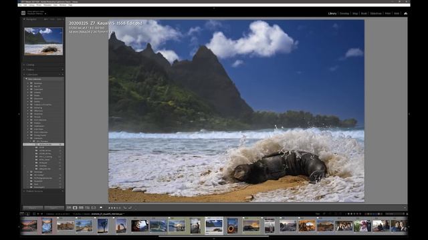
Task: Show the right panel group
Action: coord(409,114)
